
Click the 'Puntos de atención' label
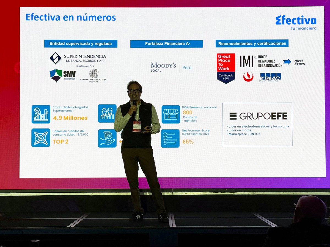click(x=190, y=119)
